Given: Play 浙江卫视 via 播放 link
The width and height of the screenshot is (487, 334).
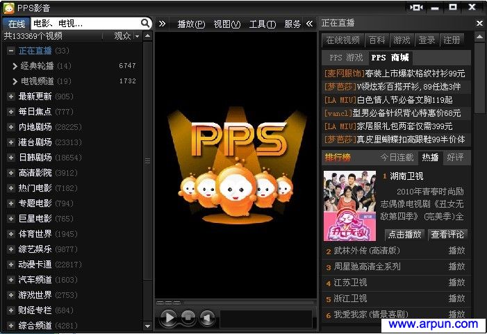Looking at the screenshot, I should (x=456, y=299).
